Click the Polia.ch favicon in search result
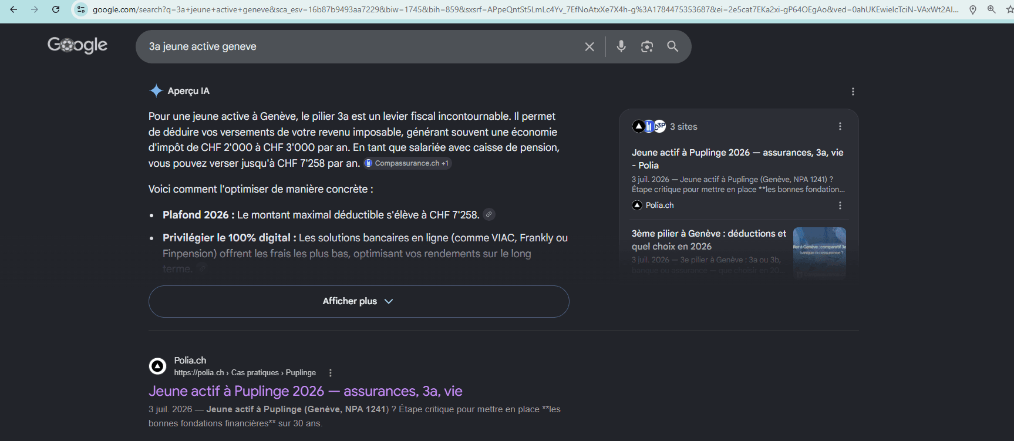The width and height of the screenshot is (1014, 441). tap(157, 366)
